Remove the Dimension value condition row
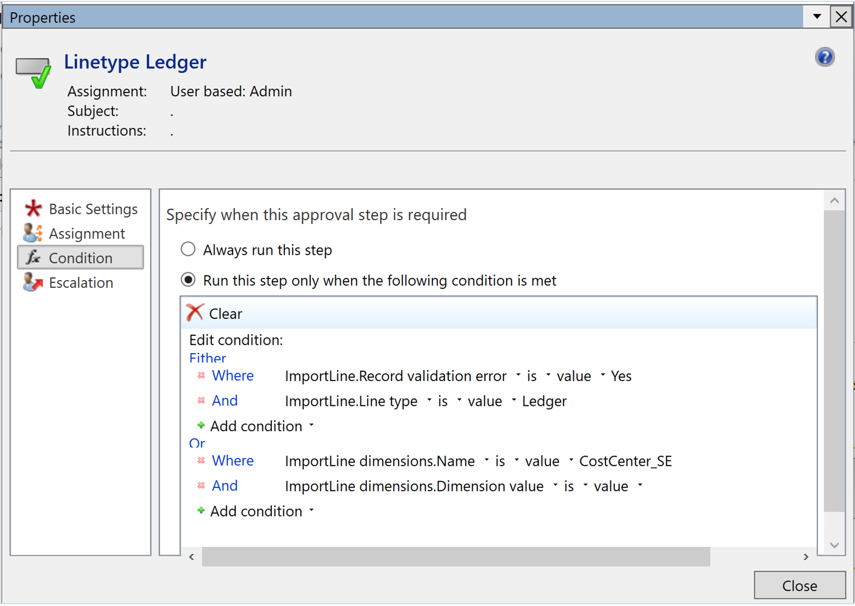 [x=201, y=485]
